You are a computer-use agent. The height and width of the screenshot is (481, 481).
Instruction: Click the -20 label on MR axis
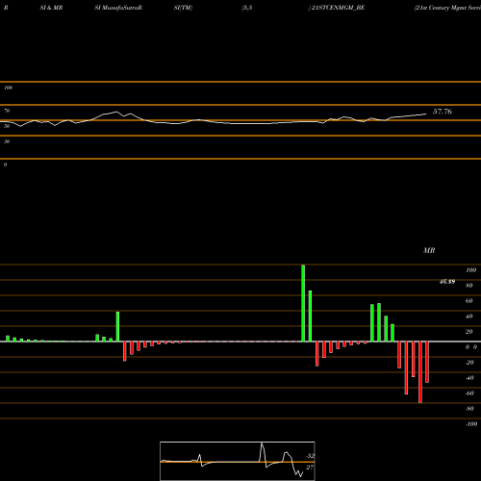tap(469, 363)
